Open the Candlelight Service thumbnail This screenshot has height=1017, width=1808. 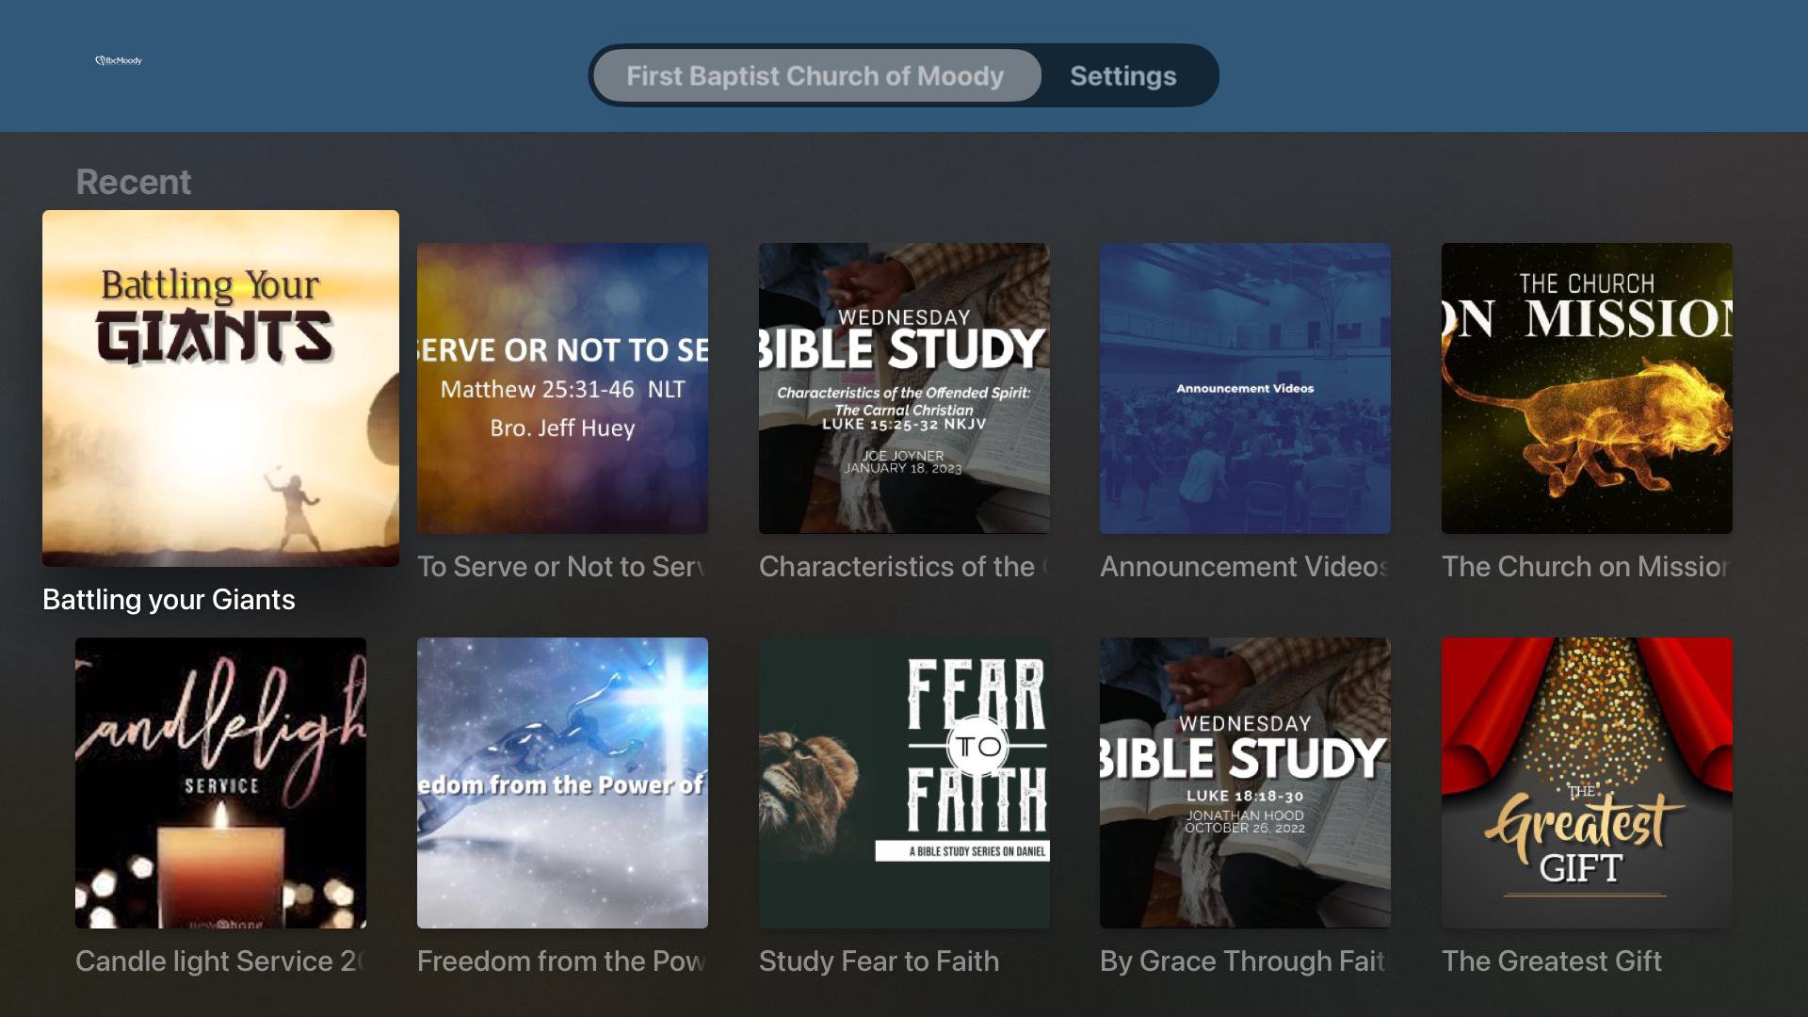220,783
